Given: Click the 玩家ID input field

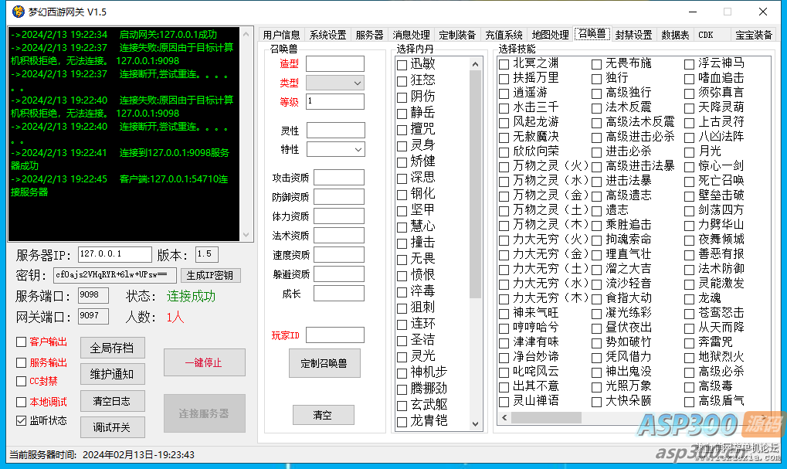Looking at the screenshot, I should (x=335, y=335).
